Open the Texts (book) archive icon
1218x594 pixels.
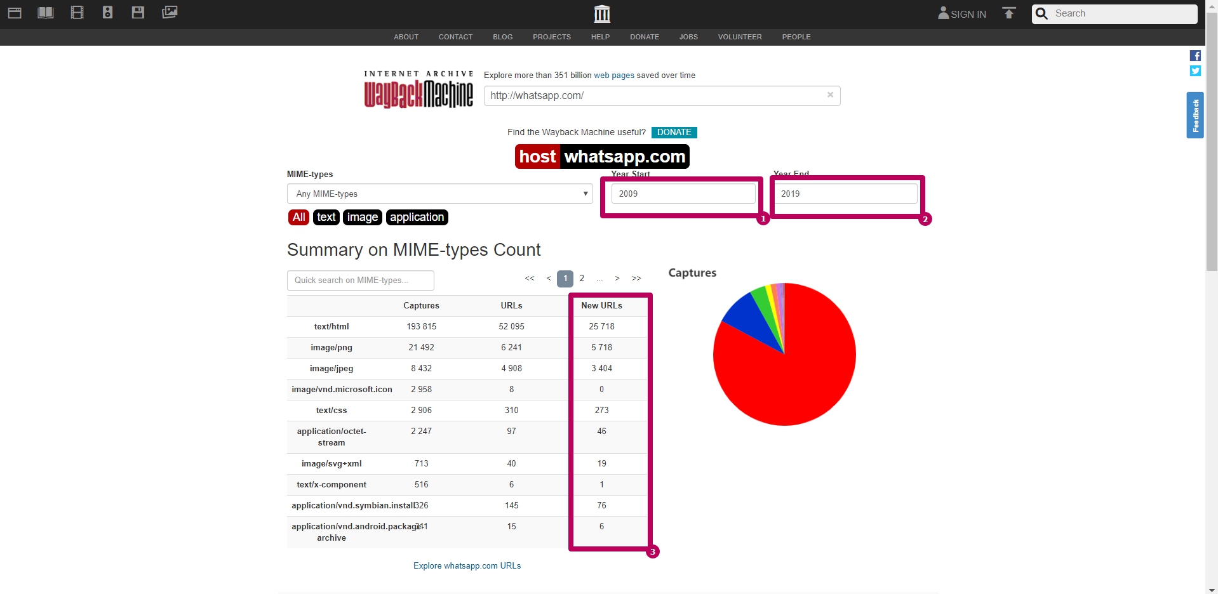(46, 13)
